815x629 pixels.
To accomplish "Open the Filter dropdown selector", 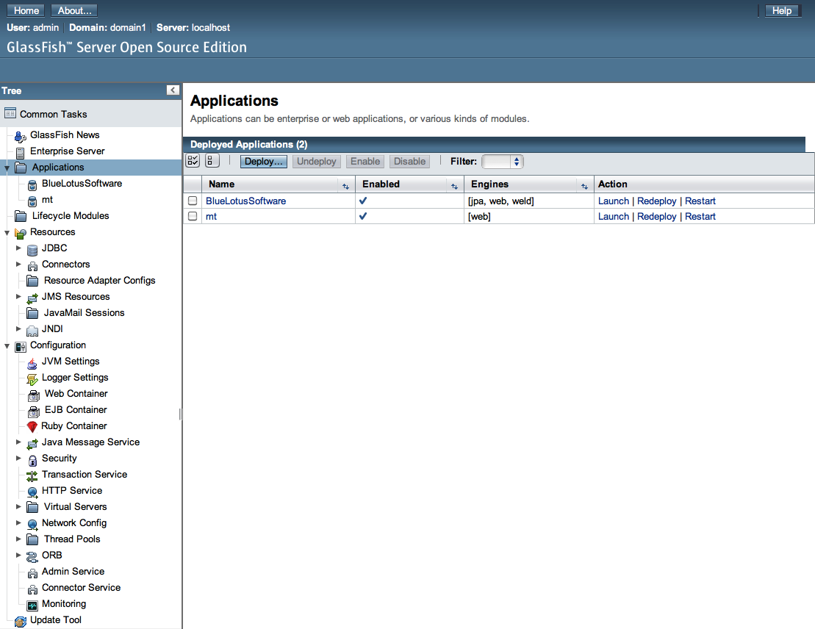I will 503,161.
